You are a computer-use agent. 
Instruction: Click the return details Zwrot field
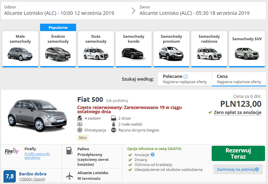coord(195,11)
